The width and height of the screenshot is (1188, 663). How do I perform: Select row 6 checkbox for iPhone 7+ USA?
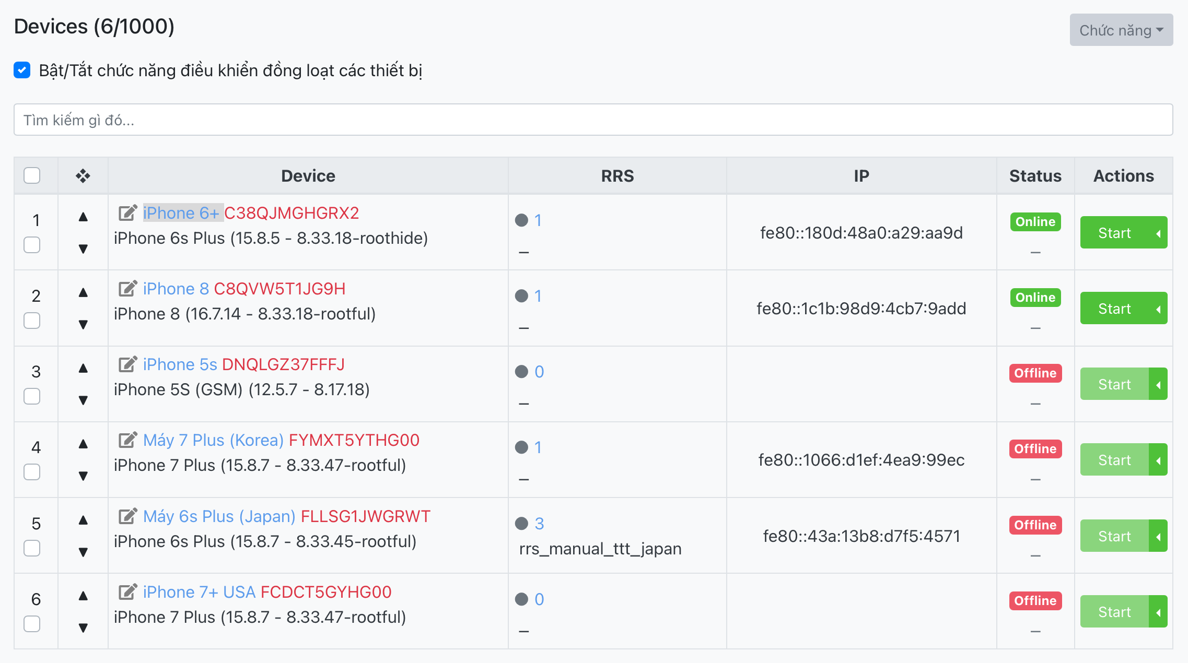tap(32, 624)
